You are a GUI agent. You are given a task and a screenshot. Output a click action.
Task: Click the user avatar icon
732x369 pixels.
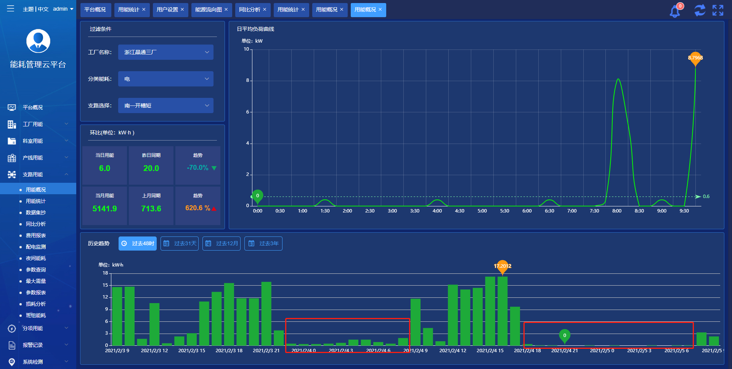38,41
